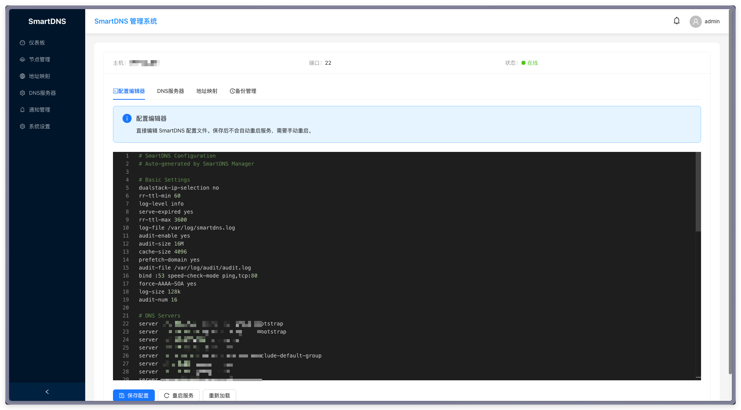Select the 配置编辑器 tab
This screenshot has width=741, height=410.
[129, 91]
